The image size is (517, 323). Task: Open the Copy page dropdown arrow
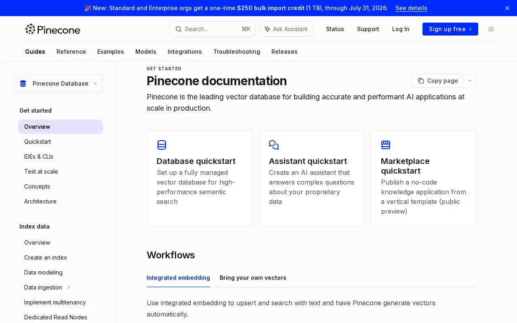pyautogui.click(x=470, y=81)
